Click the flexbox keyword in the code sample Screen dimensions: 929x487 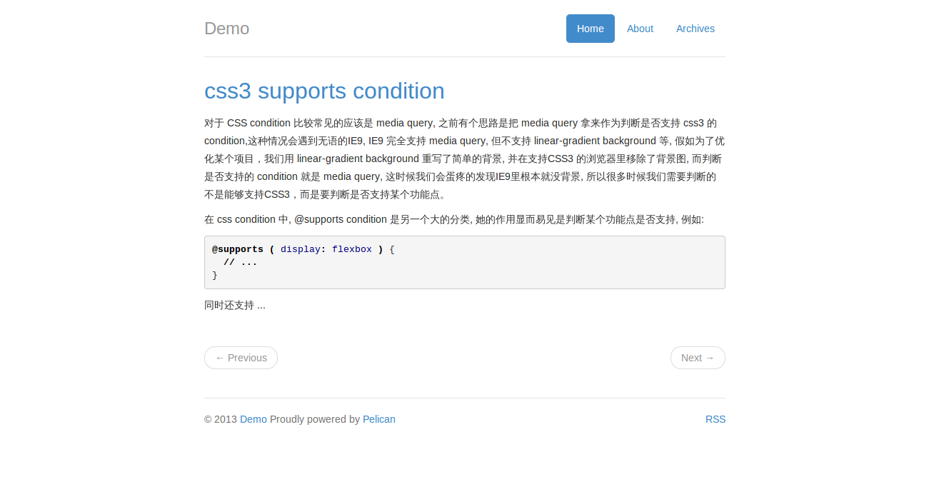click(352, 249)
